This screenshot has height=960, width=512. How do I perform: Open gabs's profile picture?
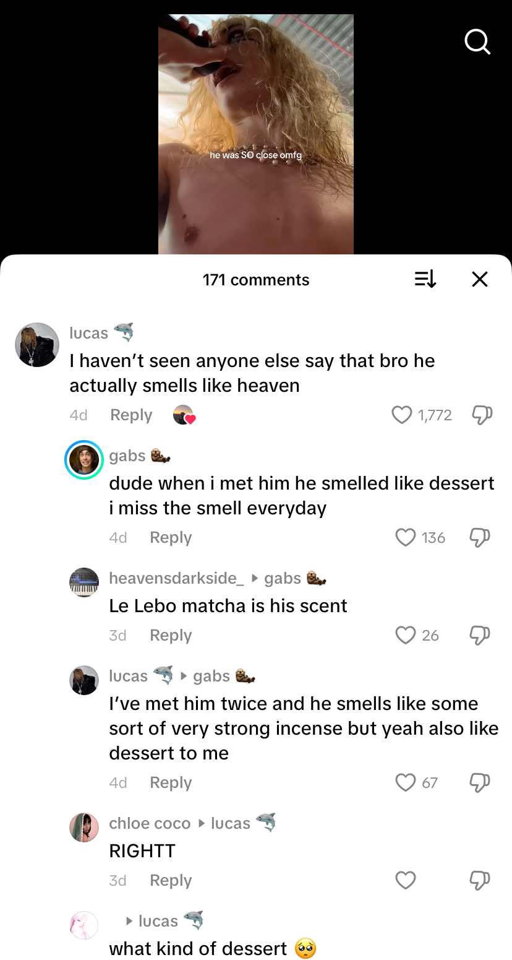pyautogui.click(x=83, y=460)
